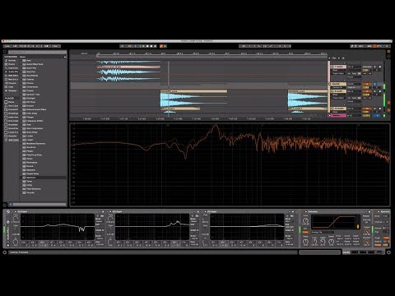Viewport: 395px width, 296px height.
Task: Solo the 8 Audio track
Action: point(375,91)
